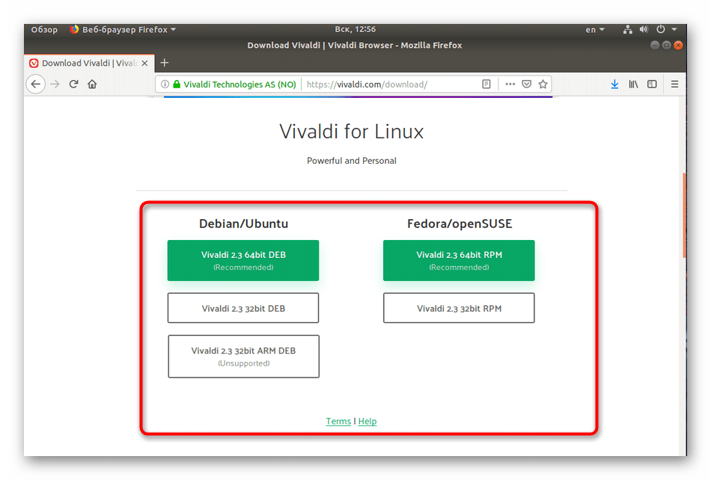Save the page to Pocket
The width and height of the screenshot is (711, 480).
tap(526, 84)
